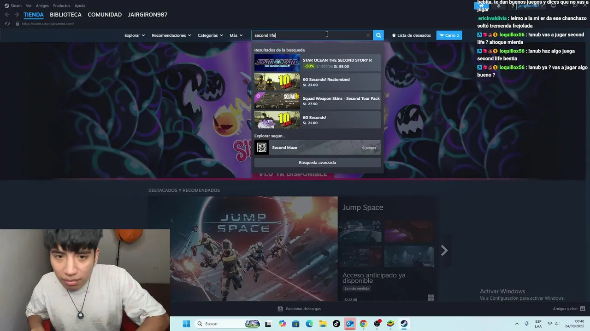This screenshot has height=331, width=590.
Task: Open the ESP LAA language switcher
Action: pos(538,324)
